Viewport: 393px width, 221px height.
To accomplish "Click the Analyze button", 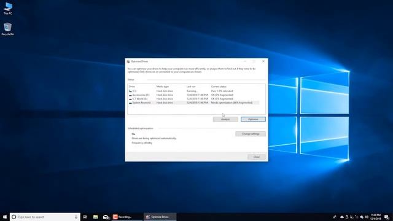I will 225,119.
